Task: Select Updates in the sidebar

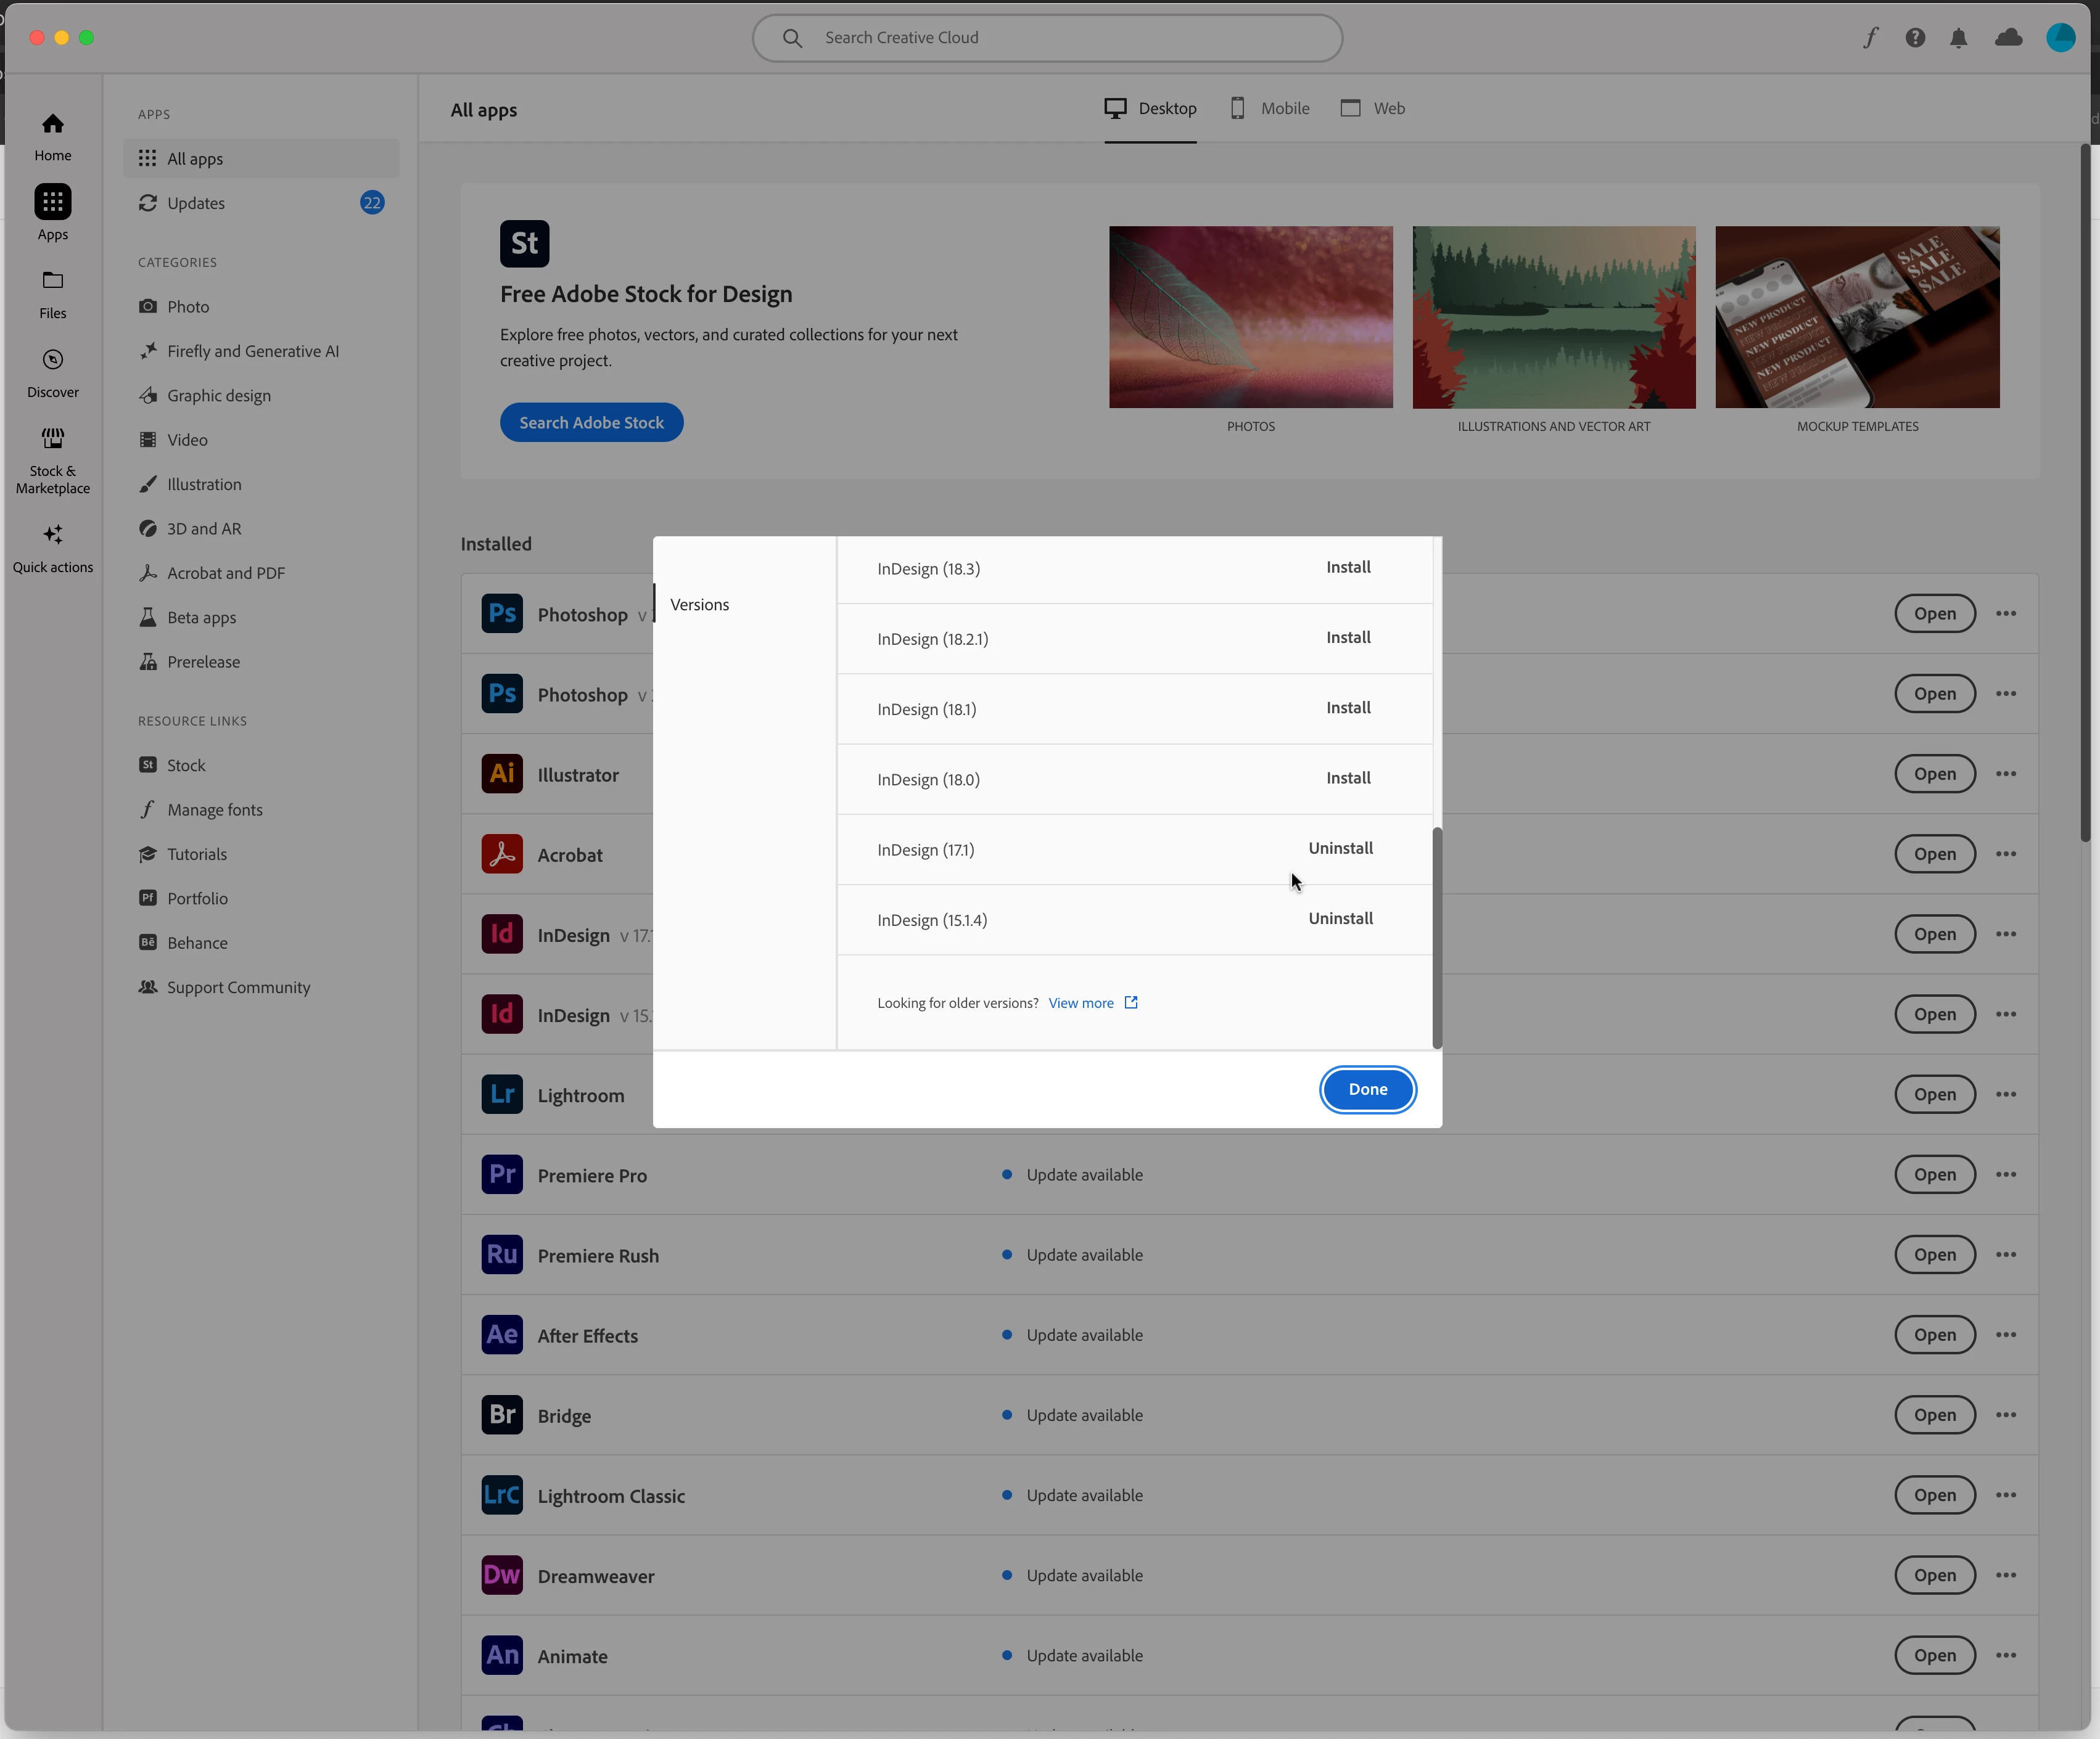Action: 197,203
